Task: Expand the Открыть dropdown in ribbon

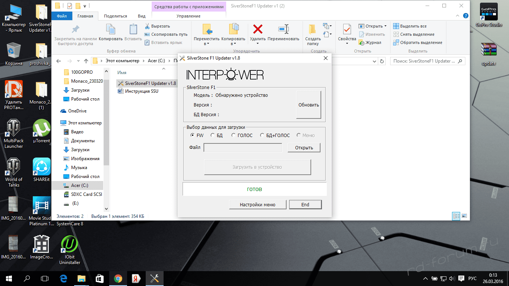Action: click(x=385, y=26)
